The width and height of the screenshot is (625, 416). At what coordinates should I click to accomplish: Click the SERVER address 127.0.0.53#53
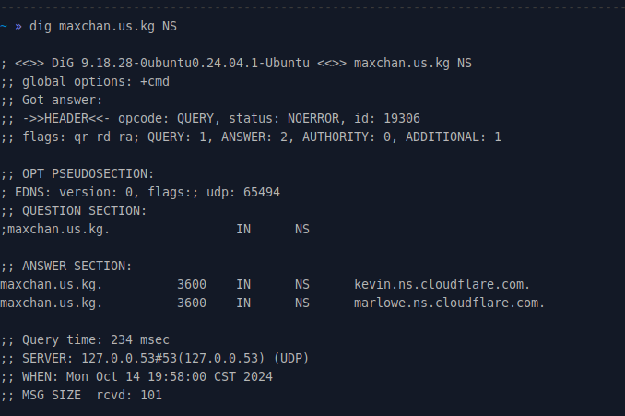click(129, 358)
